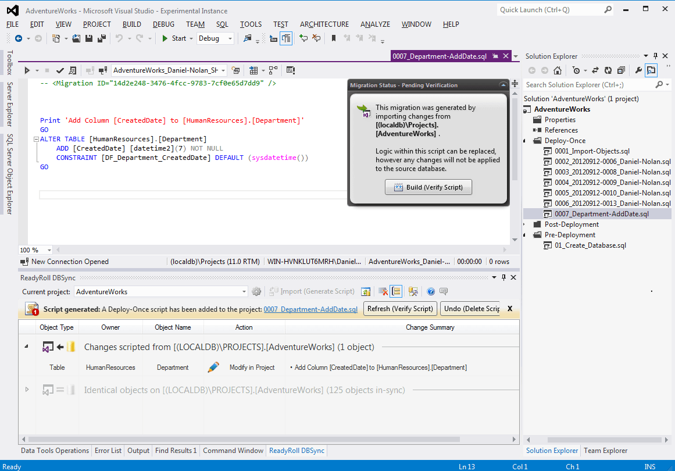Open the Start button dropdown arrow
This screenshot has width=675, height=471.
(x=191, y=39)
